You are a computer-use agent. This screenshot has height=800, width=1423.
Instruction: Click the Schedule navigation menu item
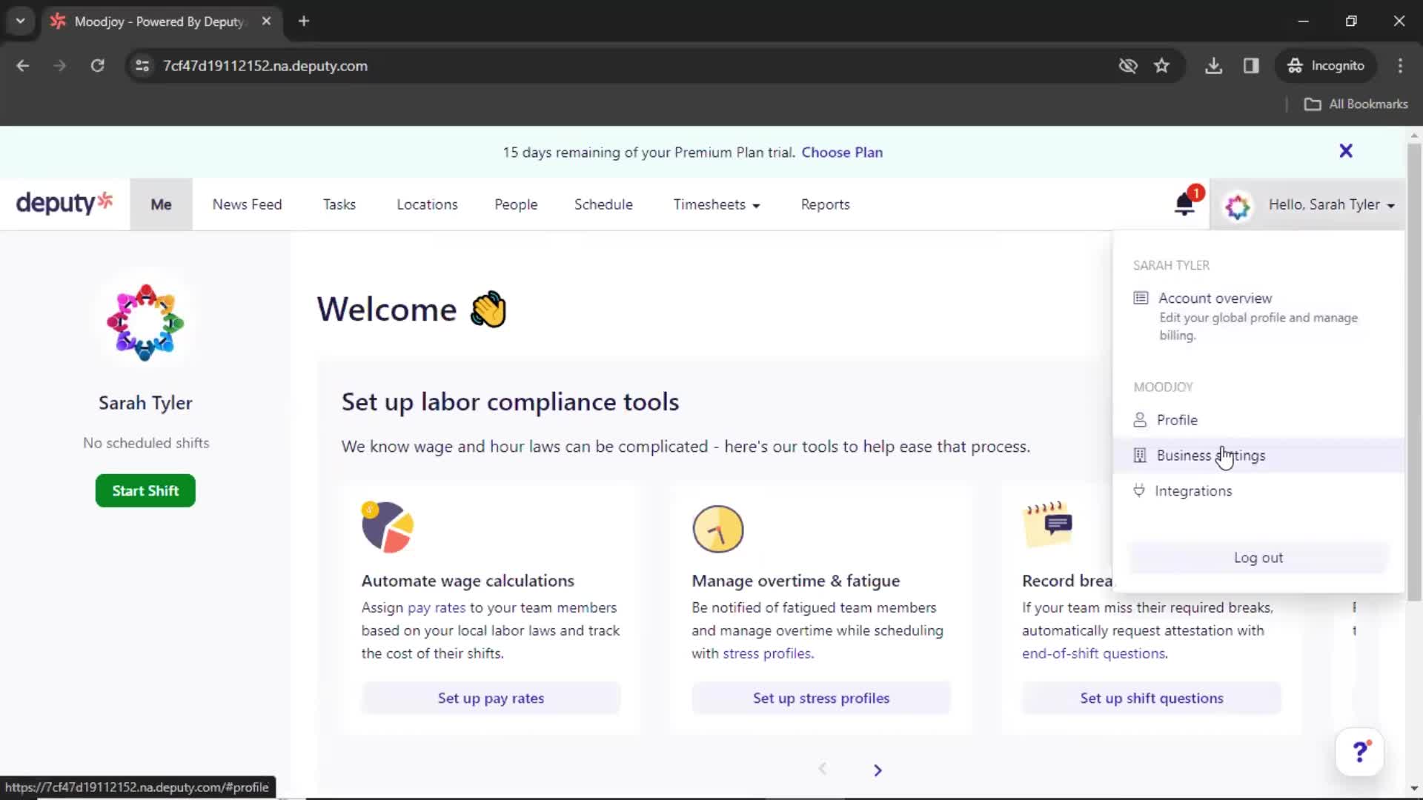click(x=604, y=204)
